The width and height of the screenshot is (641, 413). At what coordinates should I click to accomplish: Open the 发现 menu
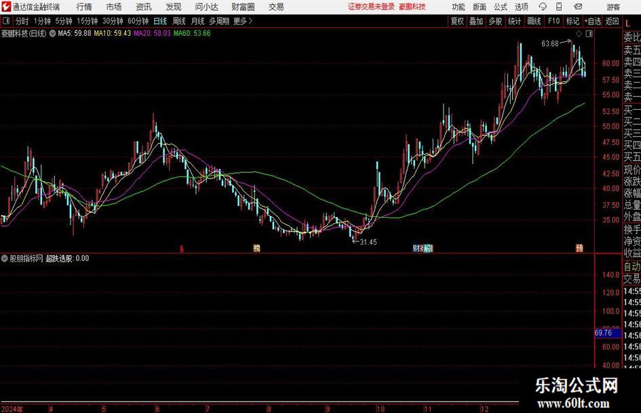pyautogui.click(x=174, y=7)
